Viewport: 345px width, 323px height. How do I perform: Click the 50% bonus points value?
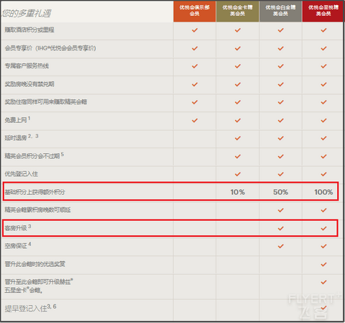coord(280,192)
